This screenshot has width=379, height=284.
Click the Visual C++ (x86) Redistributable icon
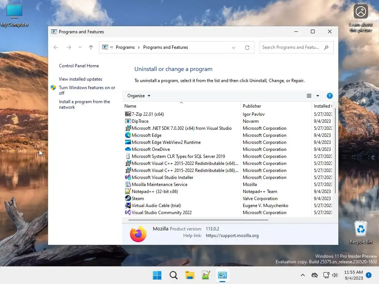pyautogui.click(x=128, y=170)
